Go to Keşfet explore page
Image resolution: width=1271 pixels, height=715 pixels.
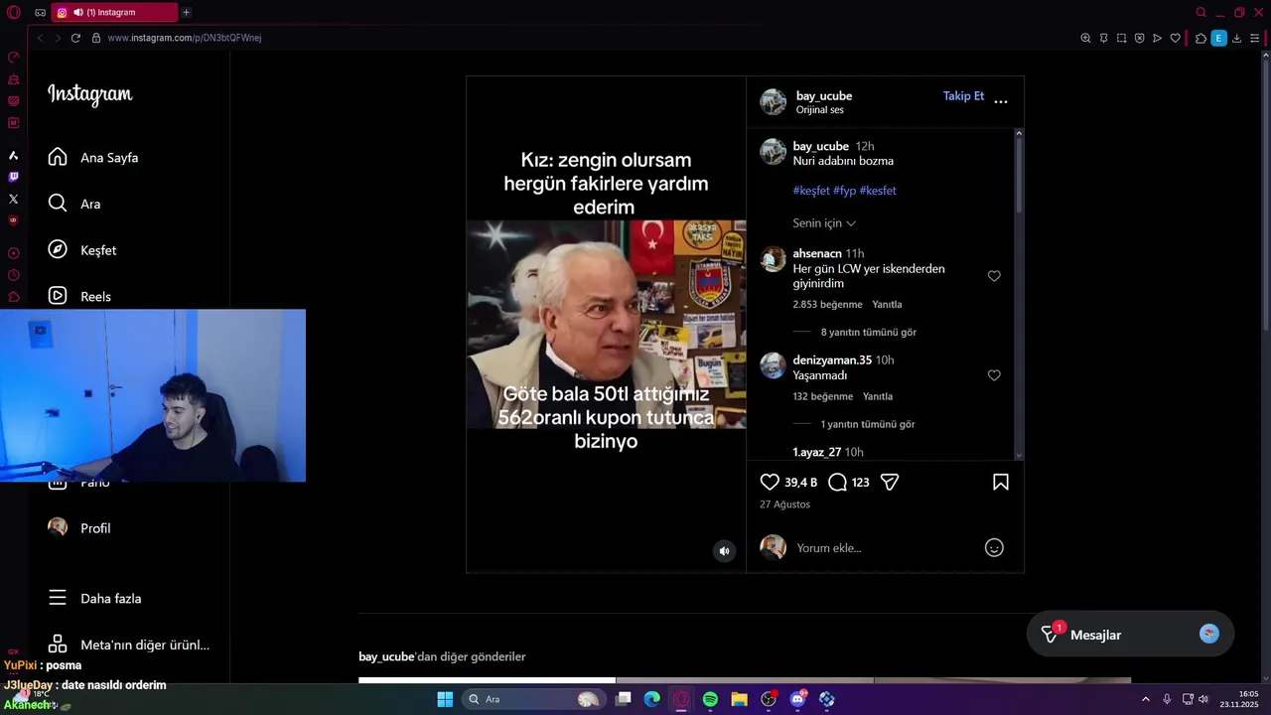point(82,250)
